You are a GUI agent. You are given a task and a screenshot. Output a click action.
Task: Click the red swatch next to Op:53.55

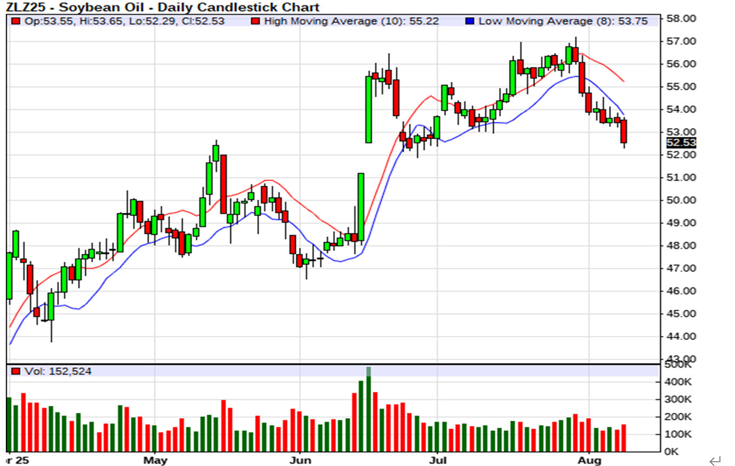tap(16, 21)
